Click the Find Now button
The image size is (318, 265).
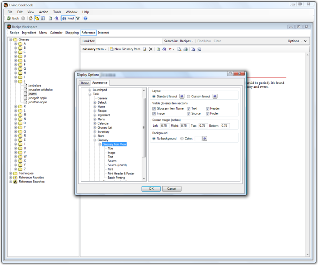point(204,41)
